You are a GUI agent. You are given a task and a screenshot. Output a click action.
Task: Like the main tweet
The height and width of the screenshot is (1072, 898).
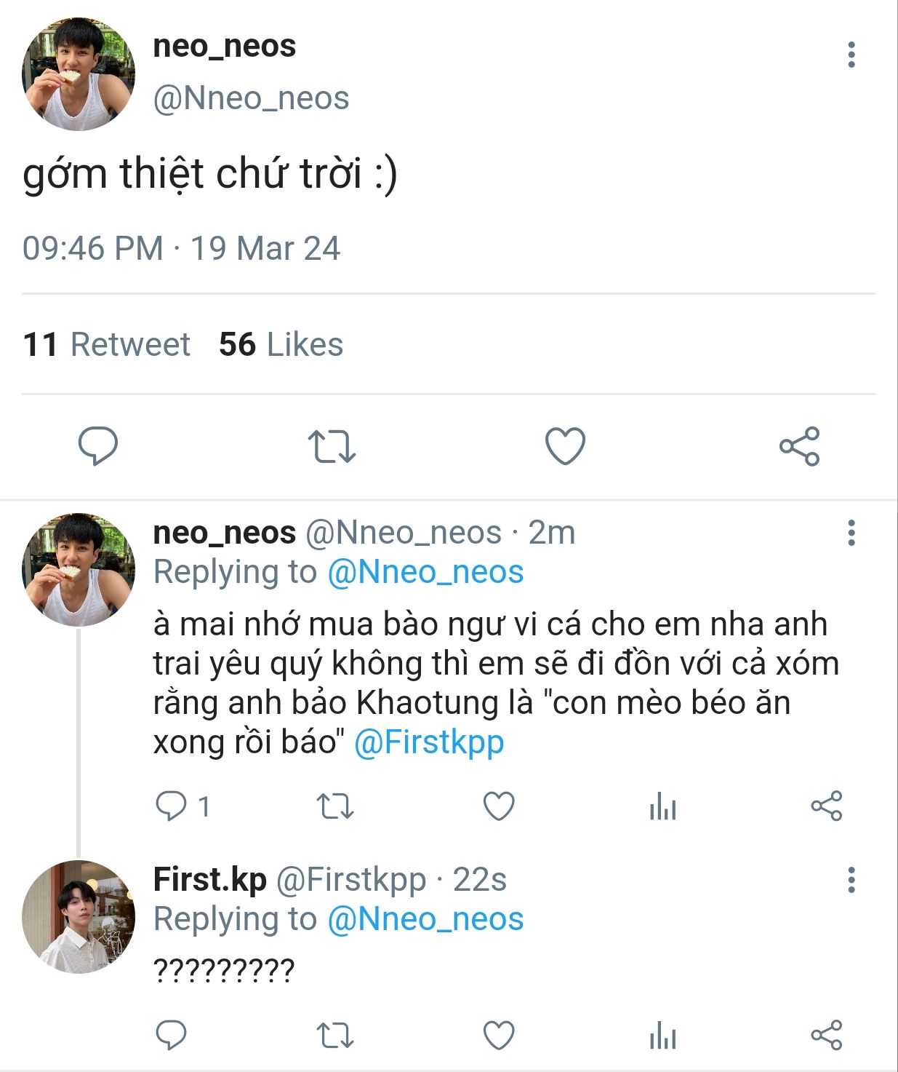click(x=565, y=446)
